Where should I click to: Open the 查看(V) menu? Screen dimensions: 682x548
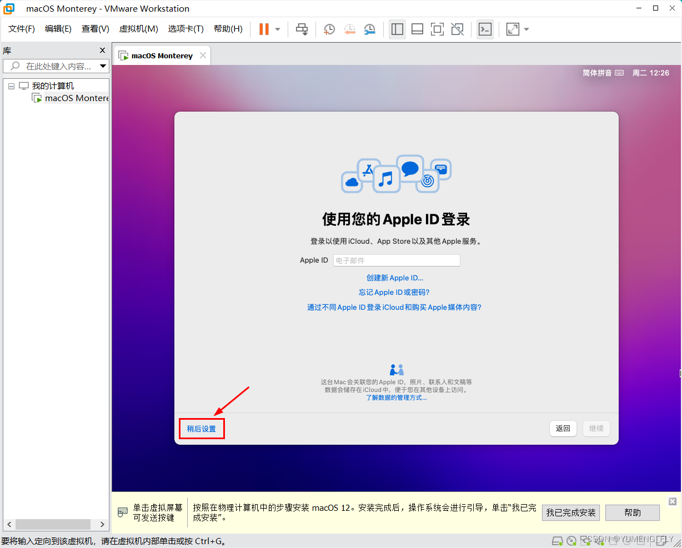pyautogui.click(x=96, y=29)
